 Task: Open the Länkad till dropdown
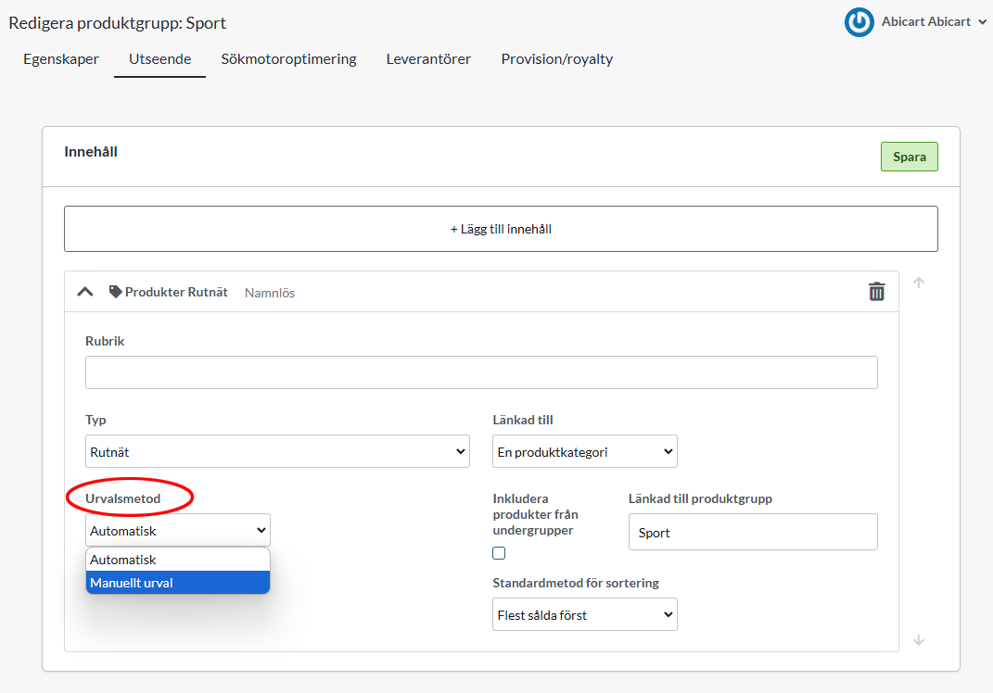[584, 451]
